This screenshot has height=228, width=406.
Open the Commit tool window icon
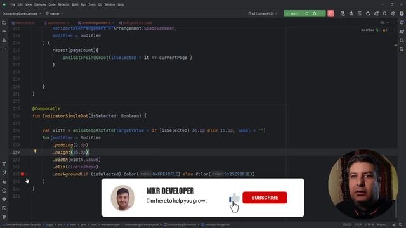pos(4,32)
